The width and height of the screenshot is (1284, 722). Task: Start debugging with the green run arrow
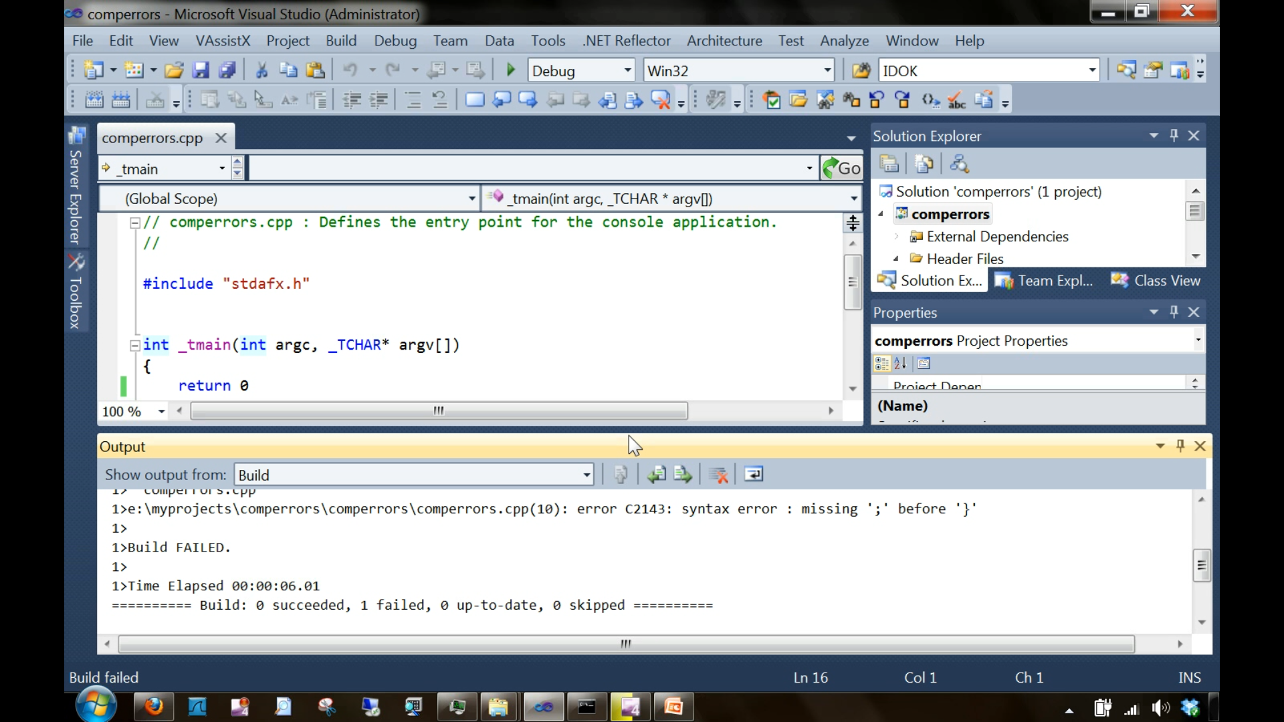(x=510, y=70)
